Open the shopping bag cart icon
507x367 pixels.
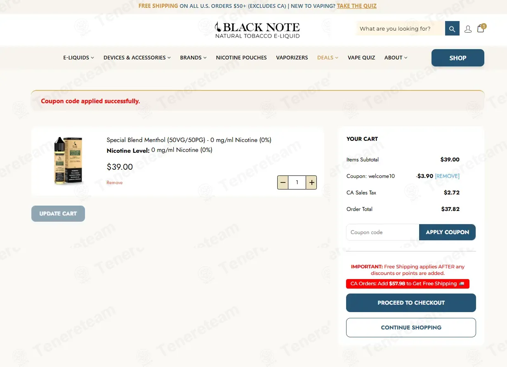pos(481,28)
